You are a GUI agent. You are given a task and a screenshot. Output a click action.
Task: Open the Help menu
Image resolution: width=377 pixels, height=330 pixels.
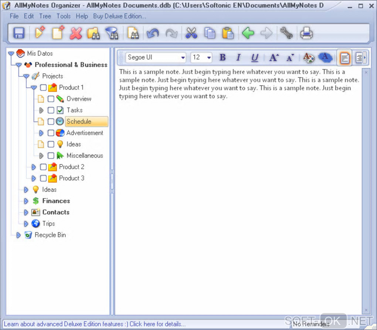(x=82, y=16)
